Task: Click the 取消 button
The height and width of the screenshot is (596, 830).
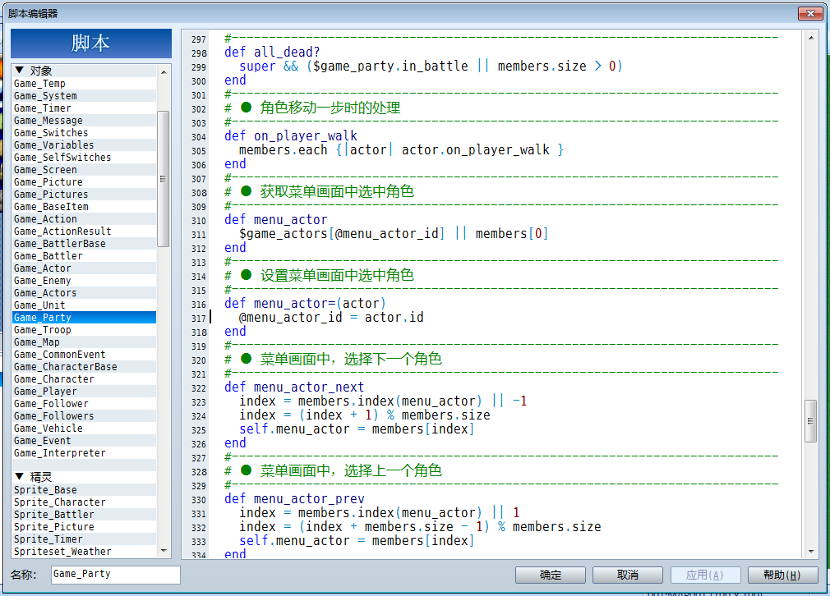Action: 628,575
